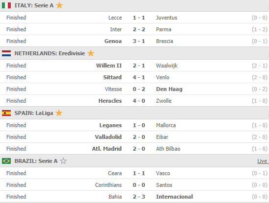Open ITALY: Serie A league header
Viewport: 269px width, 203px height.
34,5
